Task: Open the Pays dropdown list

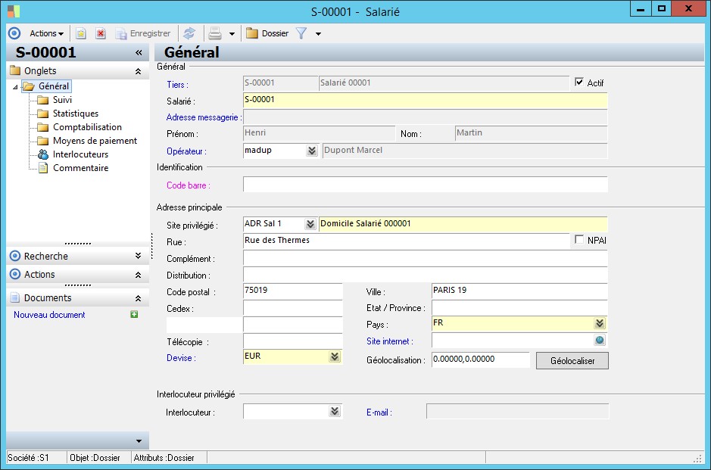Action: coord(600,324)
